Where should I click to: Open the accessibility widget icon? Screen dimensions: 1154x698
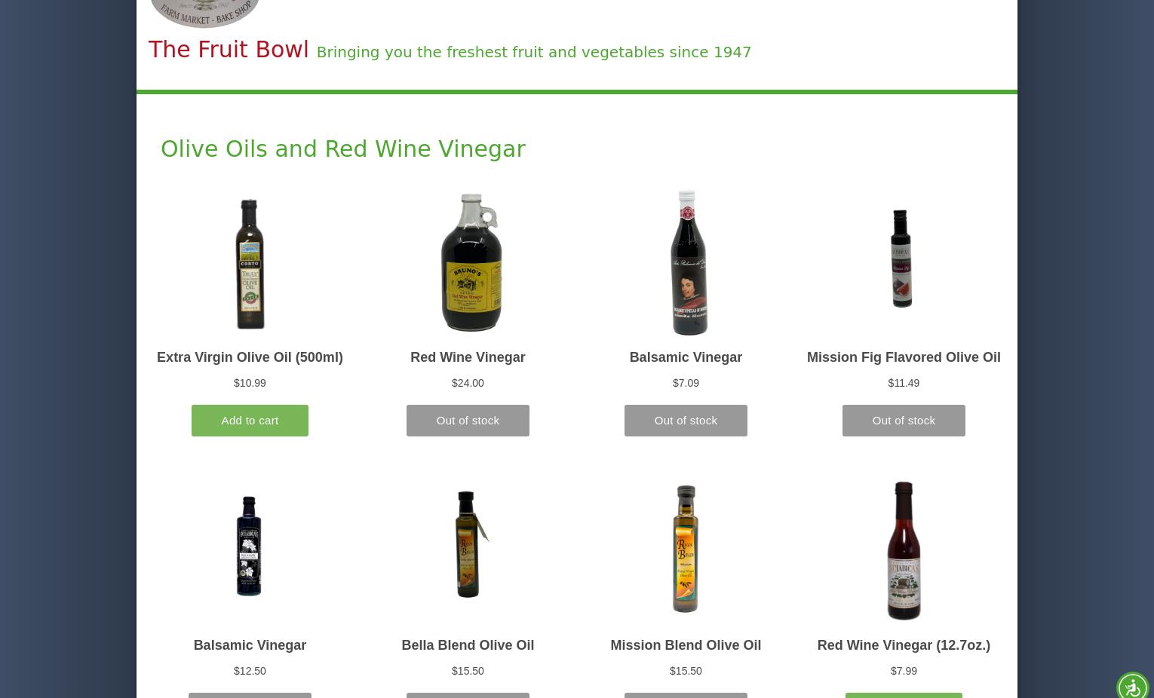pos(1132,685)
